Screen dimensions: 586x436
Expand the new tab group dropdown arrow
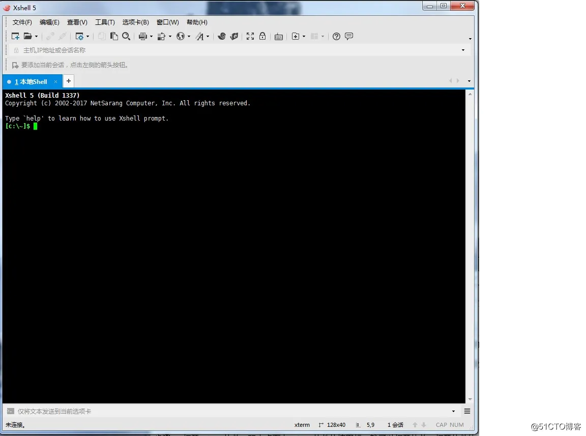coord(304,37)
